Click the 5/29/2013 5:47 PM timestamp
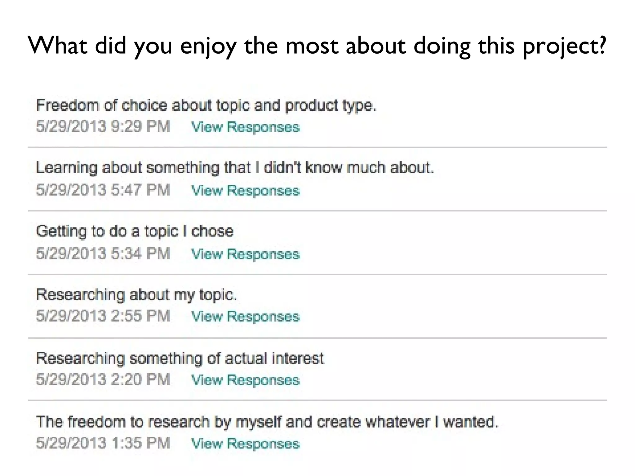 [103, 190]
